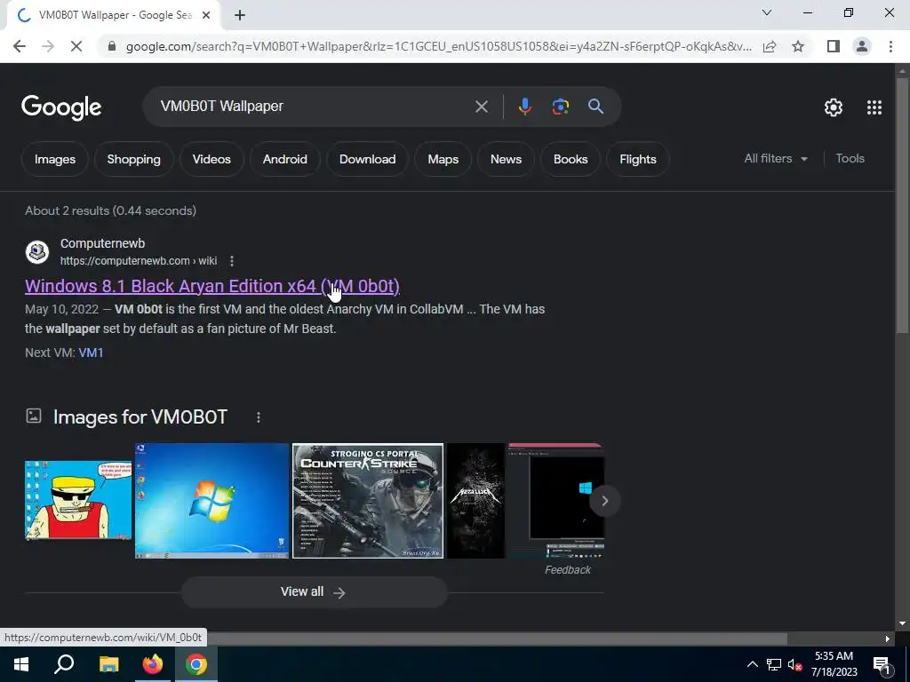Click View all images button

[x=314, y=592]
